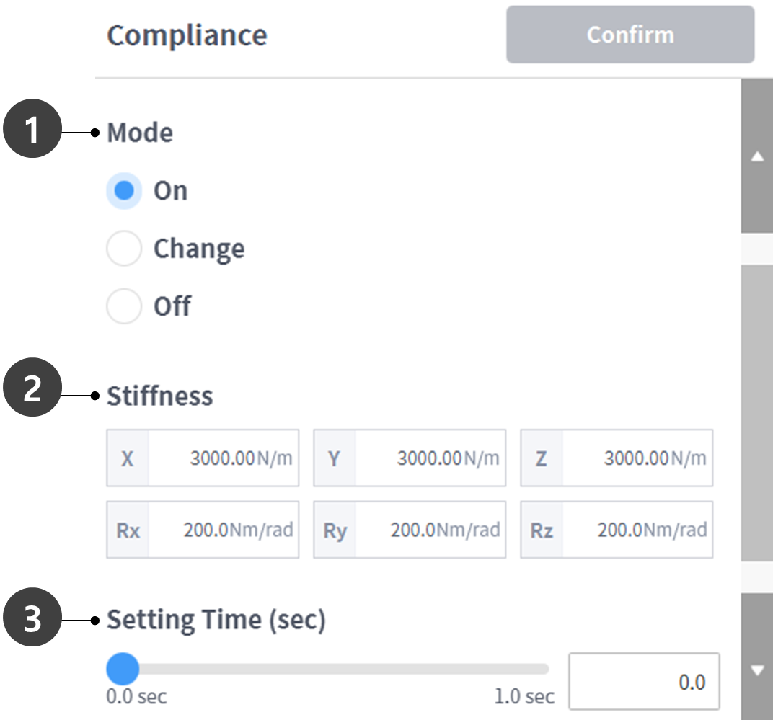The image size is (773, 720).
Task: Click the Confirm button
Action: tap(630, 35)
